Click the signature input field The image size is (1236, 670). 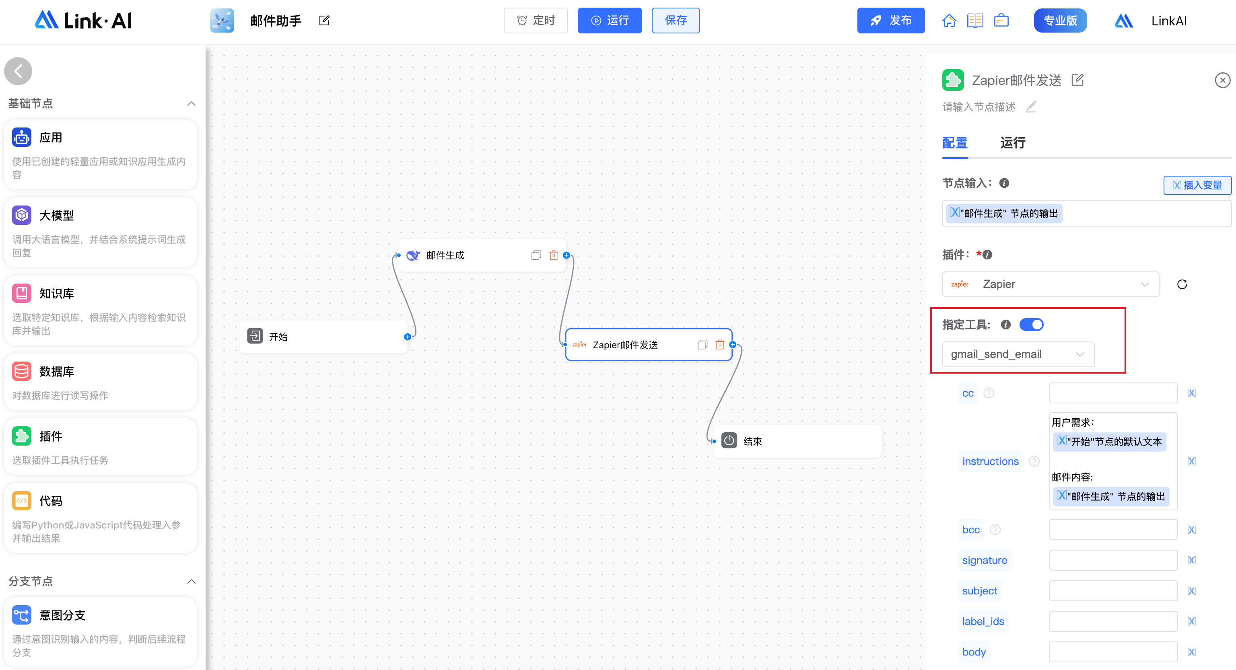1113,560
